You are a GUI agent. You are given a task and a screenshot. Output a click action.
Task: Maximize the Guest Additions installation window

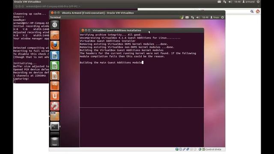[89, 30]
